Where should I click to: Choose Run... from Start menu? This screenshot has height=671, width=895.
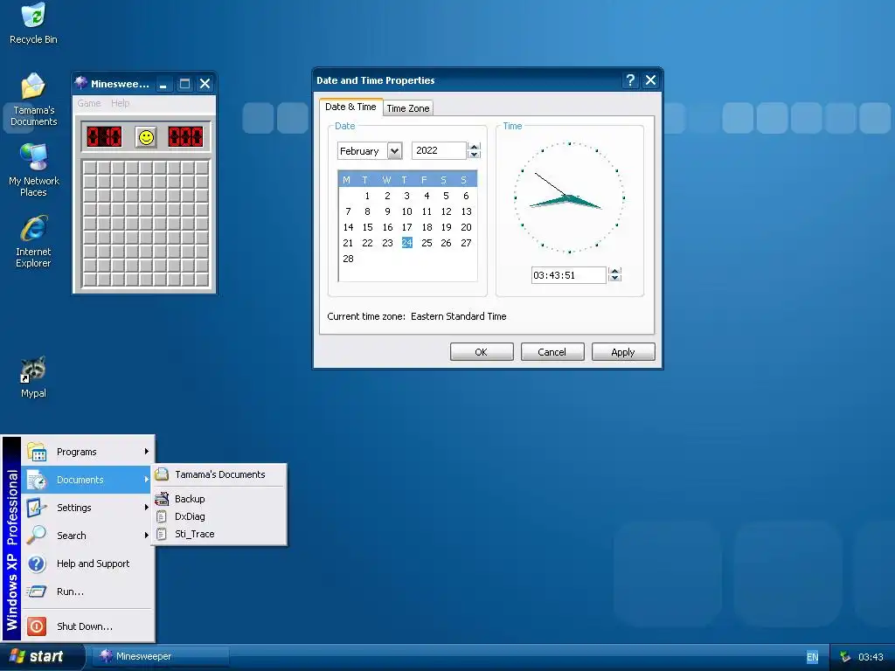88,591
